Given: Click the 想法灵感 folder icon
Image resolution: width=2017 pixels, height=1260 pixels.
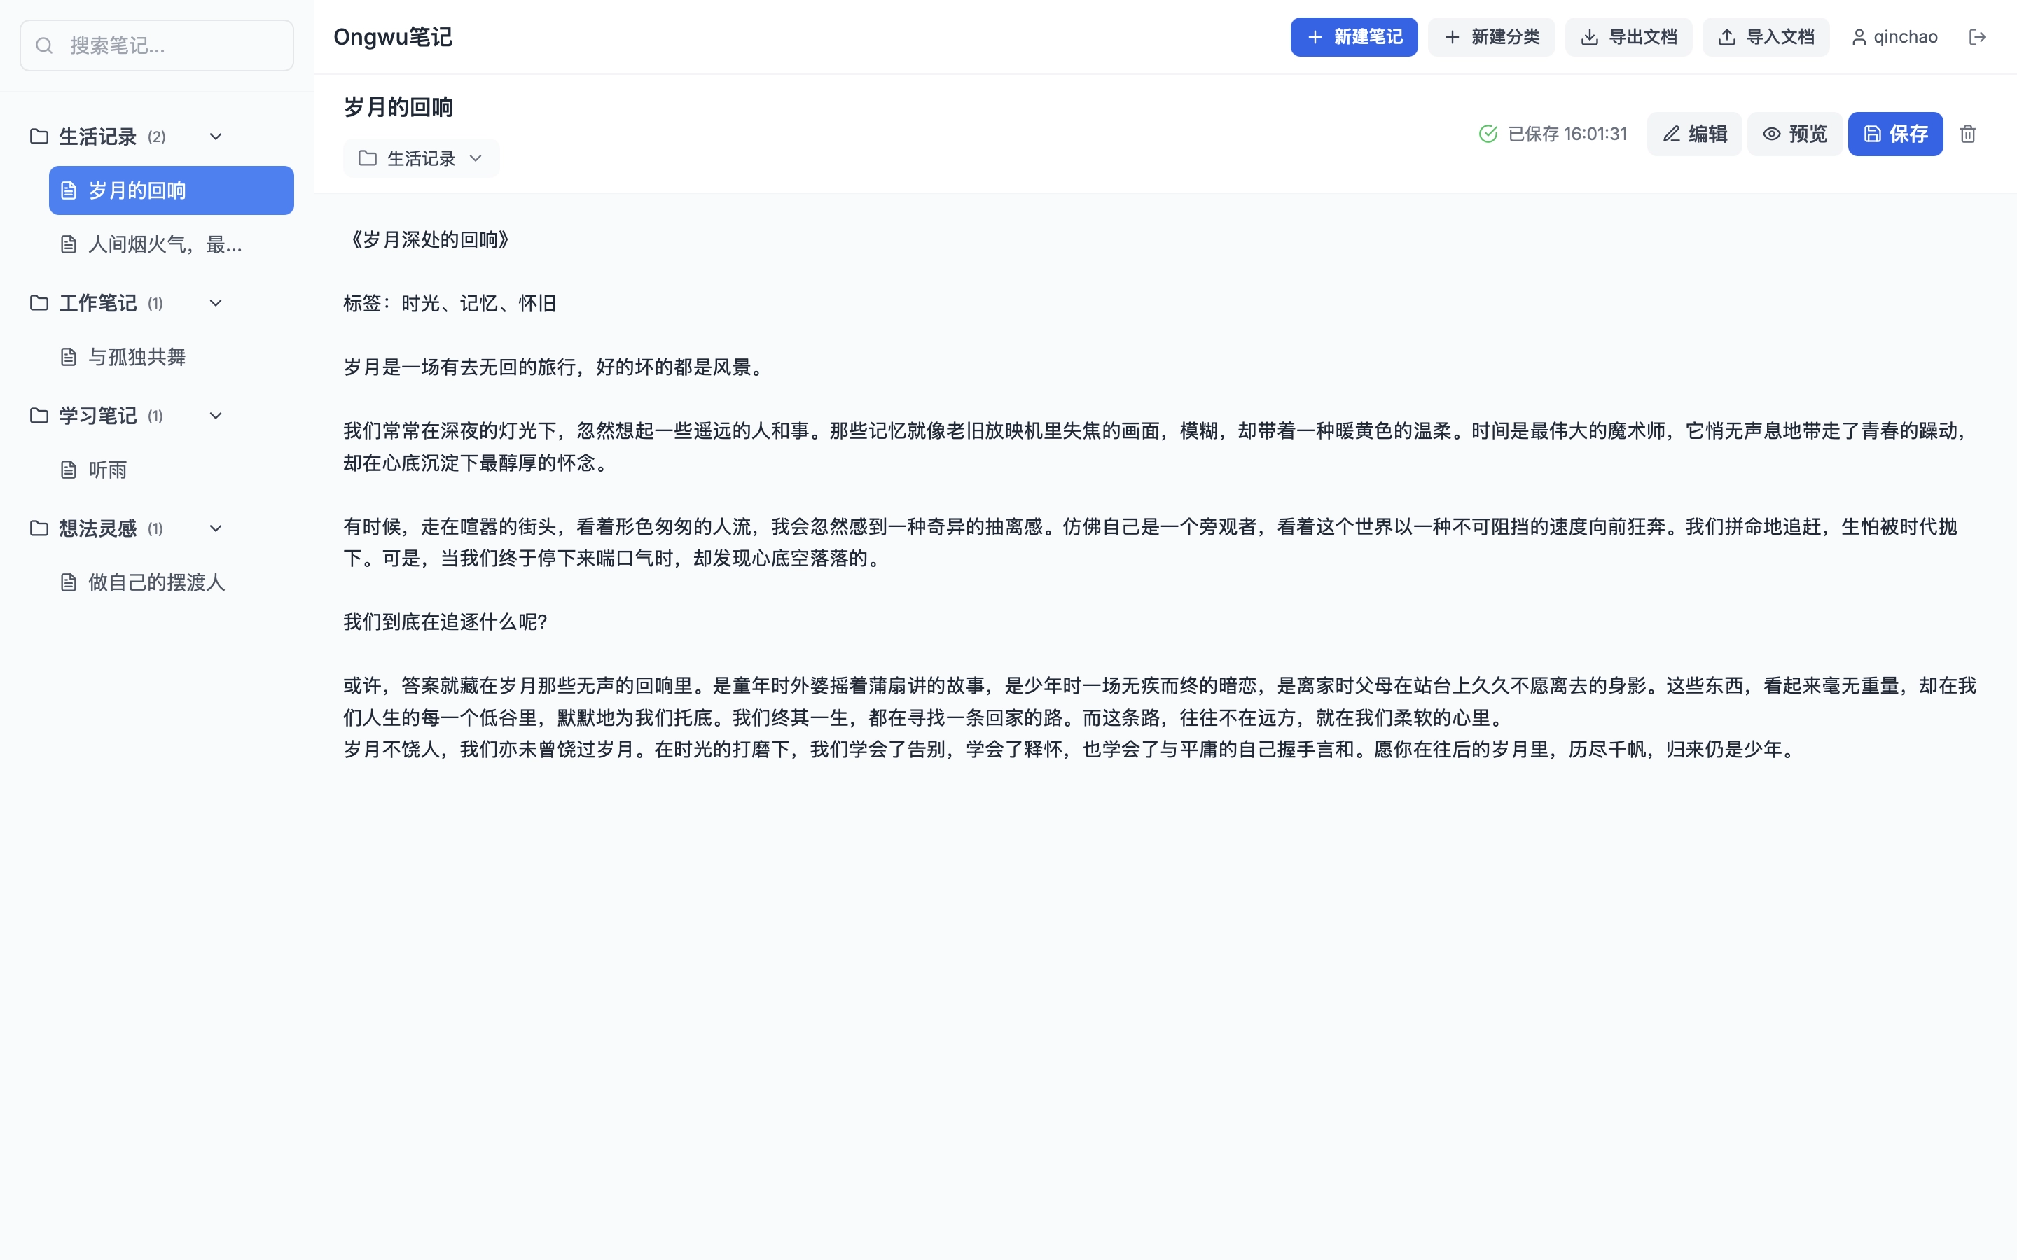Looking at the screenshot, I should 39,528.
